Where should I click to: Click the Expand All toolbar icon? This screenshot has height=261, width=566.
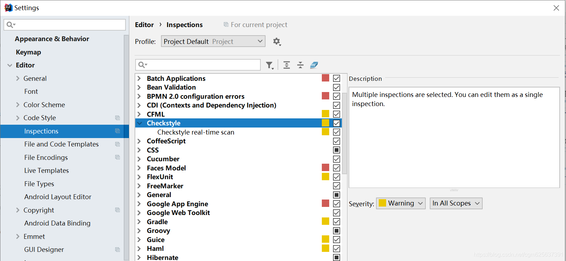coord(287,65)
